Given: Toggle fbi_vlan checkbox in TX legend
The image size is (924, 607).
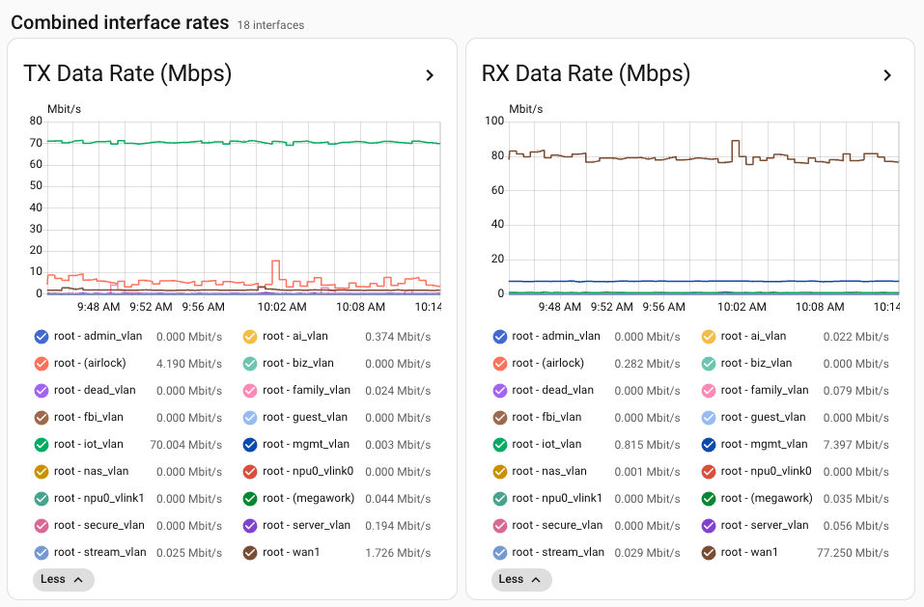Looking at the screenshot, I should click(42, 418).
